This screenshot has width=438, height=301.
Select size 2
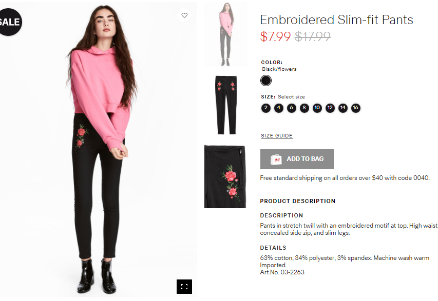(x=265, y=108)
